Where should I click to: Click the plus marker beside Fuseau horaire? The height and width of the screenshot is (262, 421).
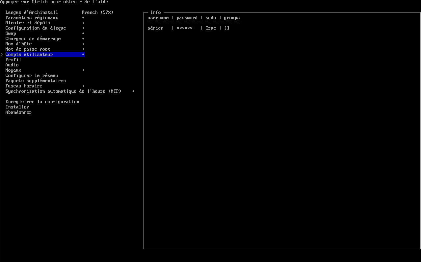83,86
